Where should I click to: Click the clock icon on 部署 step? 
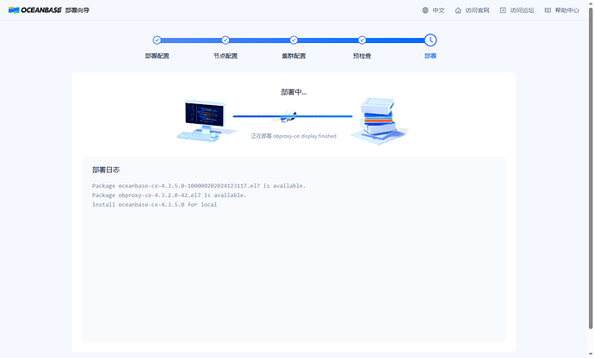pos(430,40)
